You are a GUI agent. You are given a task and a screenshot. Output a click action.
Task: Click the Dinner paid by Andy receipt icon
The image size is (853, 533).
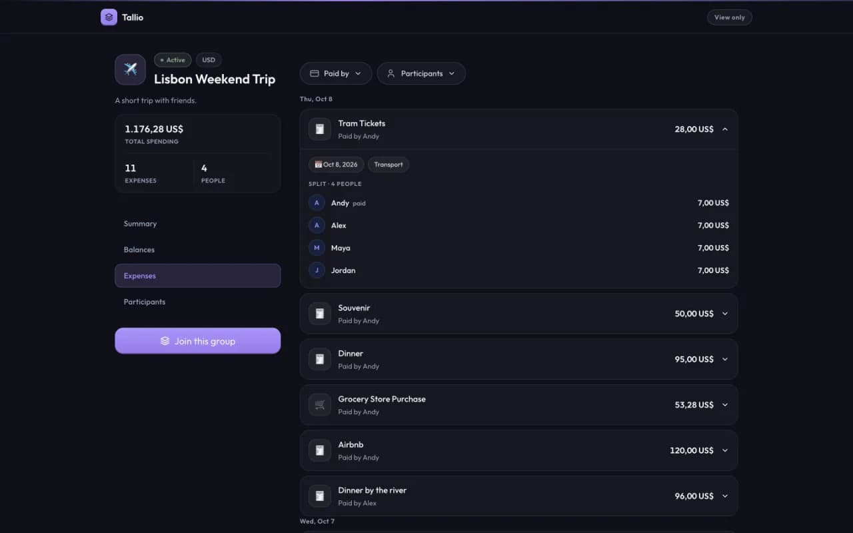coord(320,359)
